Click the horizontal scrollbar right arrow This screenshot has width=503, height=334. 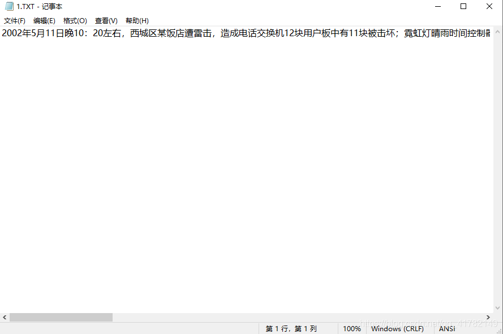click(x=488, y=318)
